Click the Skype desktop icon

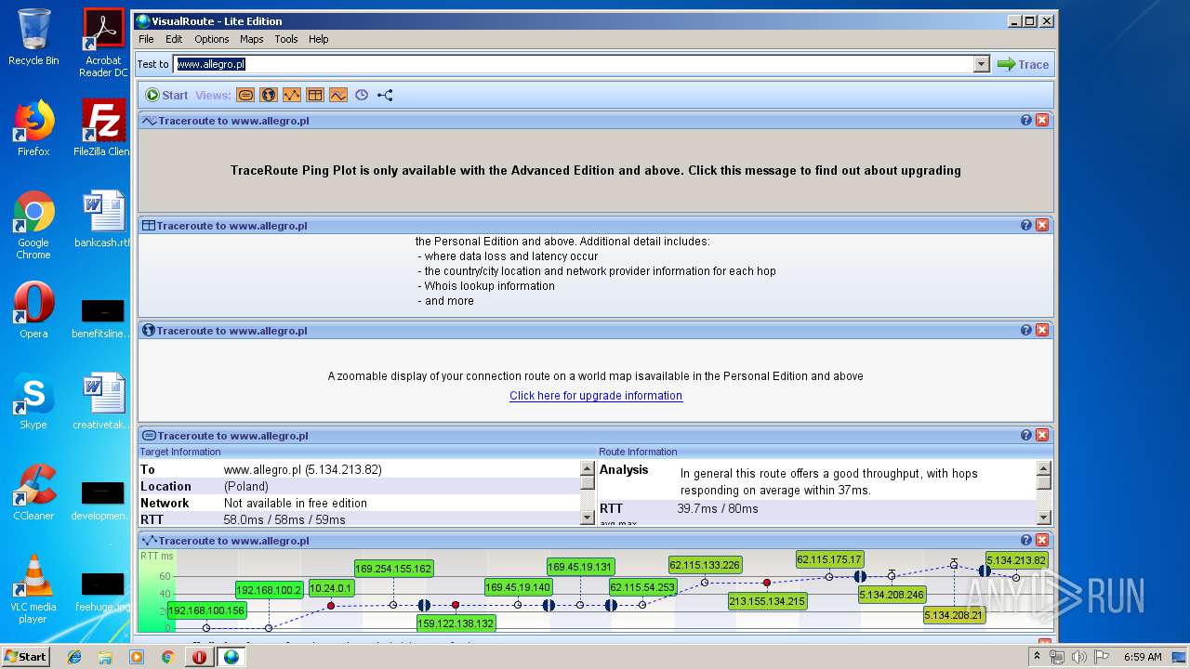[33, 401]
